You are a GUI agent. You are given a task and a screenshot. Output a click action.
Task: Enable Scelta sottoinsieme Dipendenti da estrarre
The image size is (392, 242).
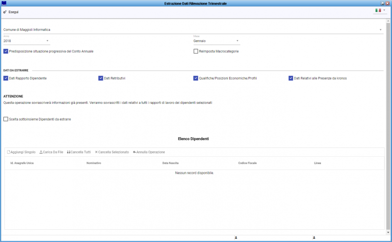6,119
